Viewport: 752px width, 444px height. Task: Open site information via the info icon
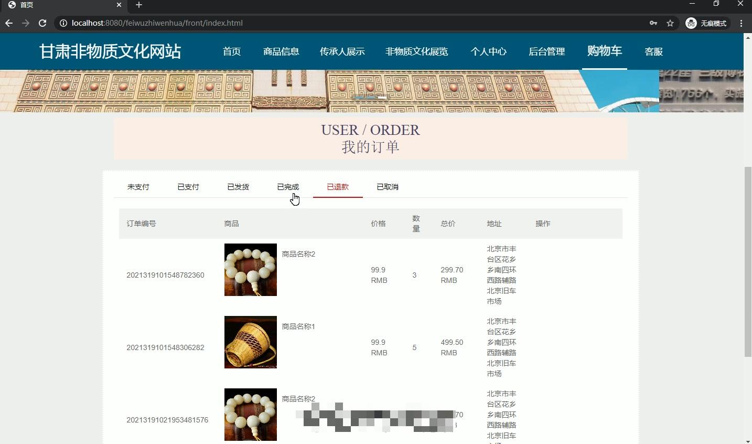pyautogui.click(x=63, y=23)
